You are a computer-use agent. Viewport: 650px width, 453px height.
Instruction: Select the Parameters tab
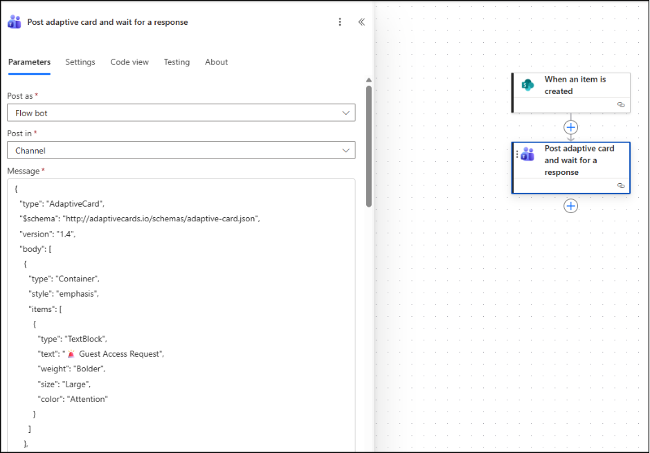click(x=29, y=62)
